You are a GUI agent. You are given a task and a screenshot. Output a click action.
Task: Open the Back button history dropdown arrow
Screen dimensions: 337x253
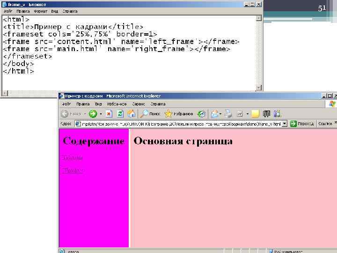pos(85,114)
